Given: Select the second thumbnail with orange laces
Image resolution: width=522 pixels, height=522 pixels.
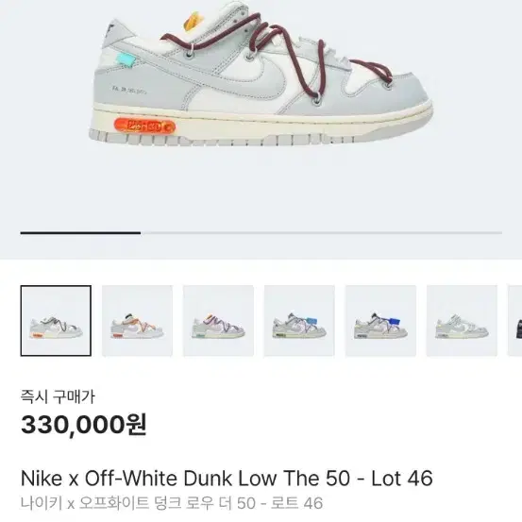Looking at the screenshot, I should [x=137, y=321].
